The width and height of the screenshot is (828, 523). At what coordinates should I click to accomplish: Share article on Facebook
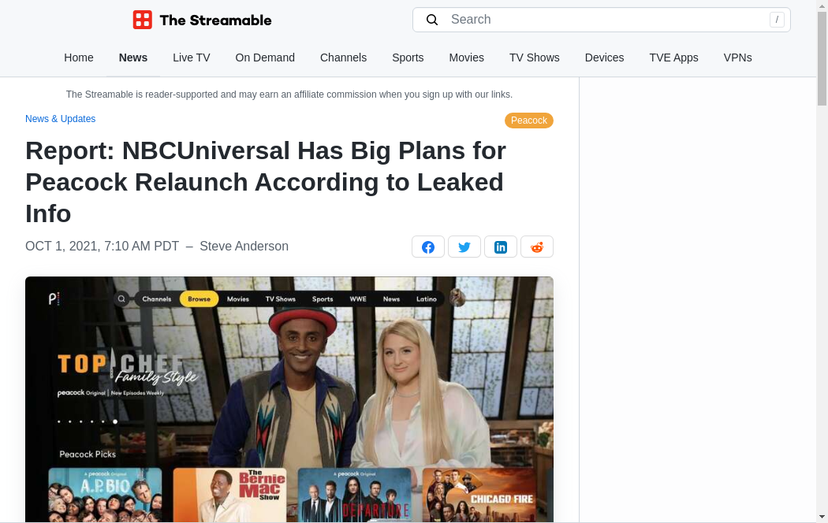point(427,247)
